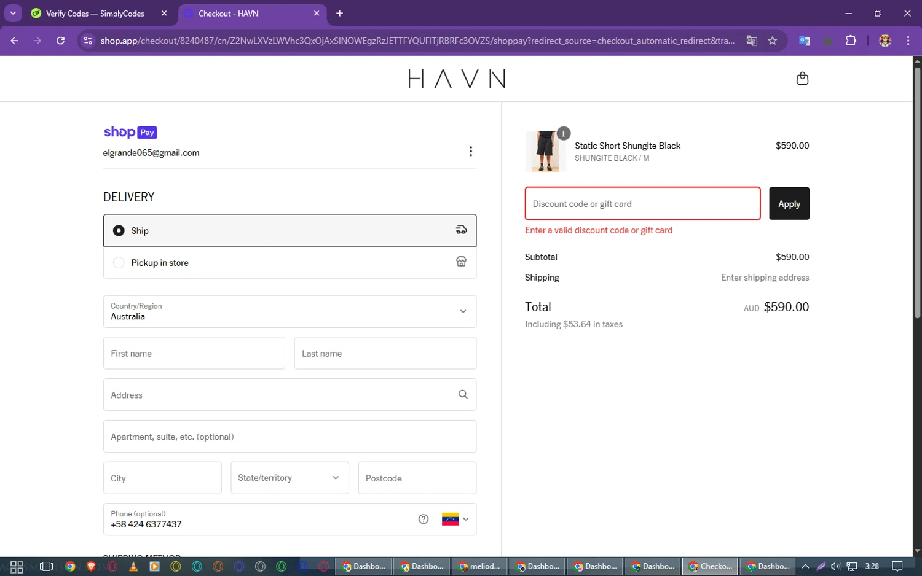Open the media player taskbar icon
922x576 pixels.
[x=154, y=566]
